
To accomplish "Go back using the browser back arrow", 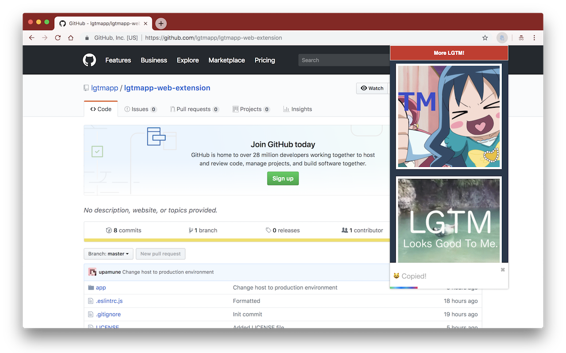I will coord(32,38).
